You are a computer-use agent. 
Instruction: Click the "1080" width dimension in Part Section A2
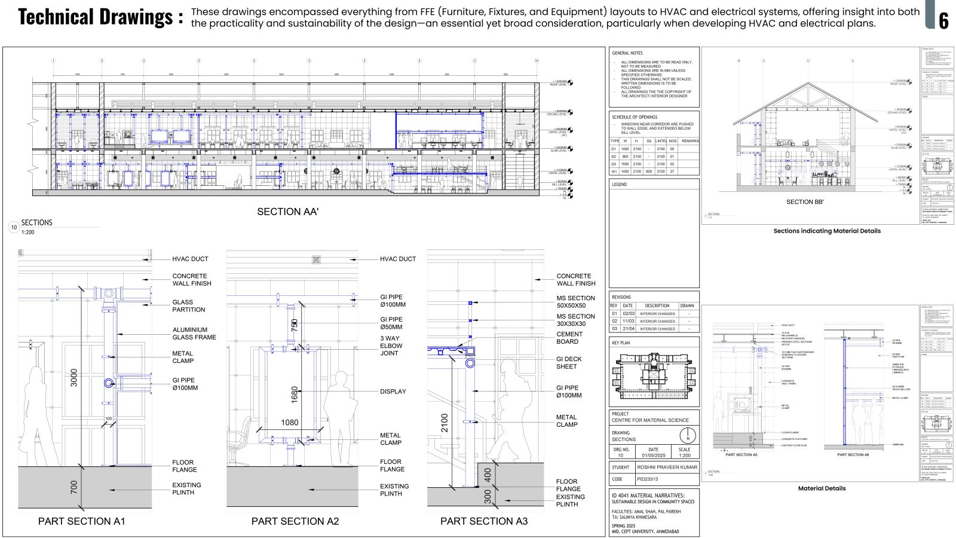(x=290, y=423)
